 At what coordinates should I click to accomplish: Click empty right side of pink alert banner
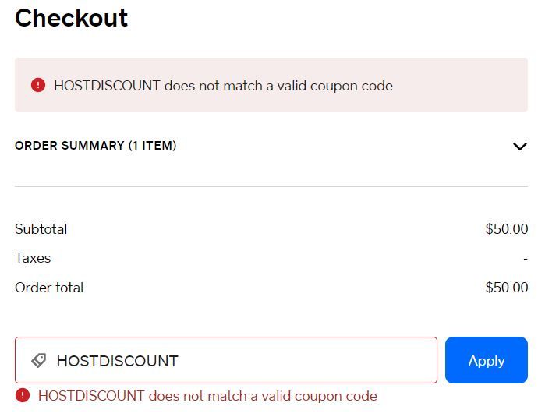click(468, 85)
